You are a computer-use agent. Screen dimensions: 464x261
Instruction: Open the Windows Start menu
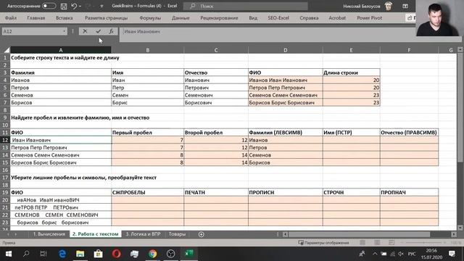point(9,254)
